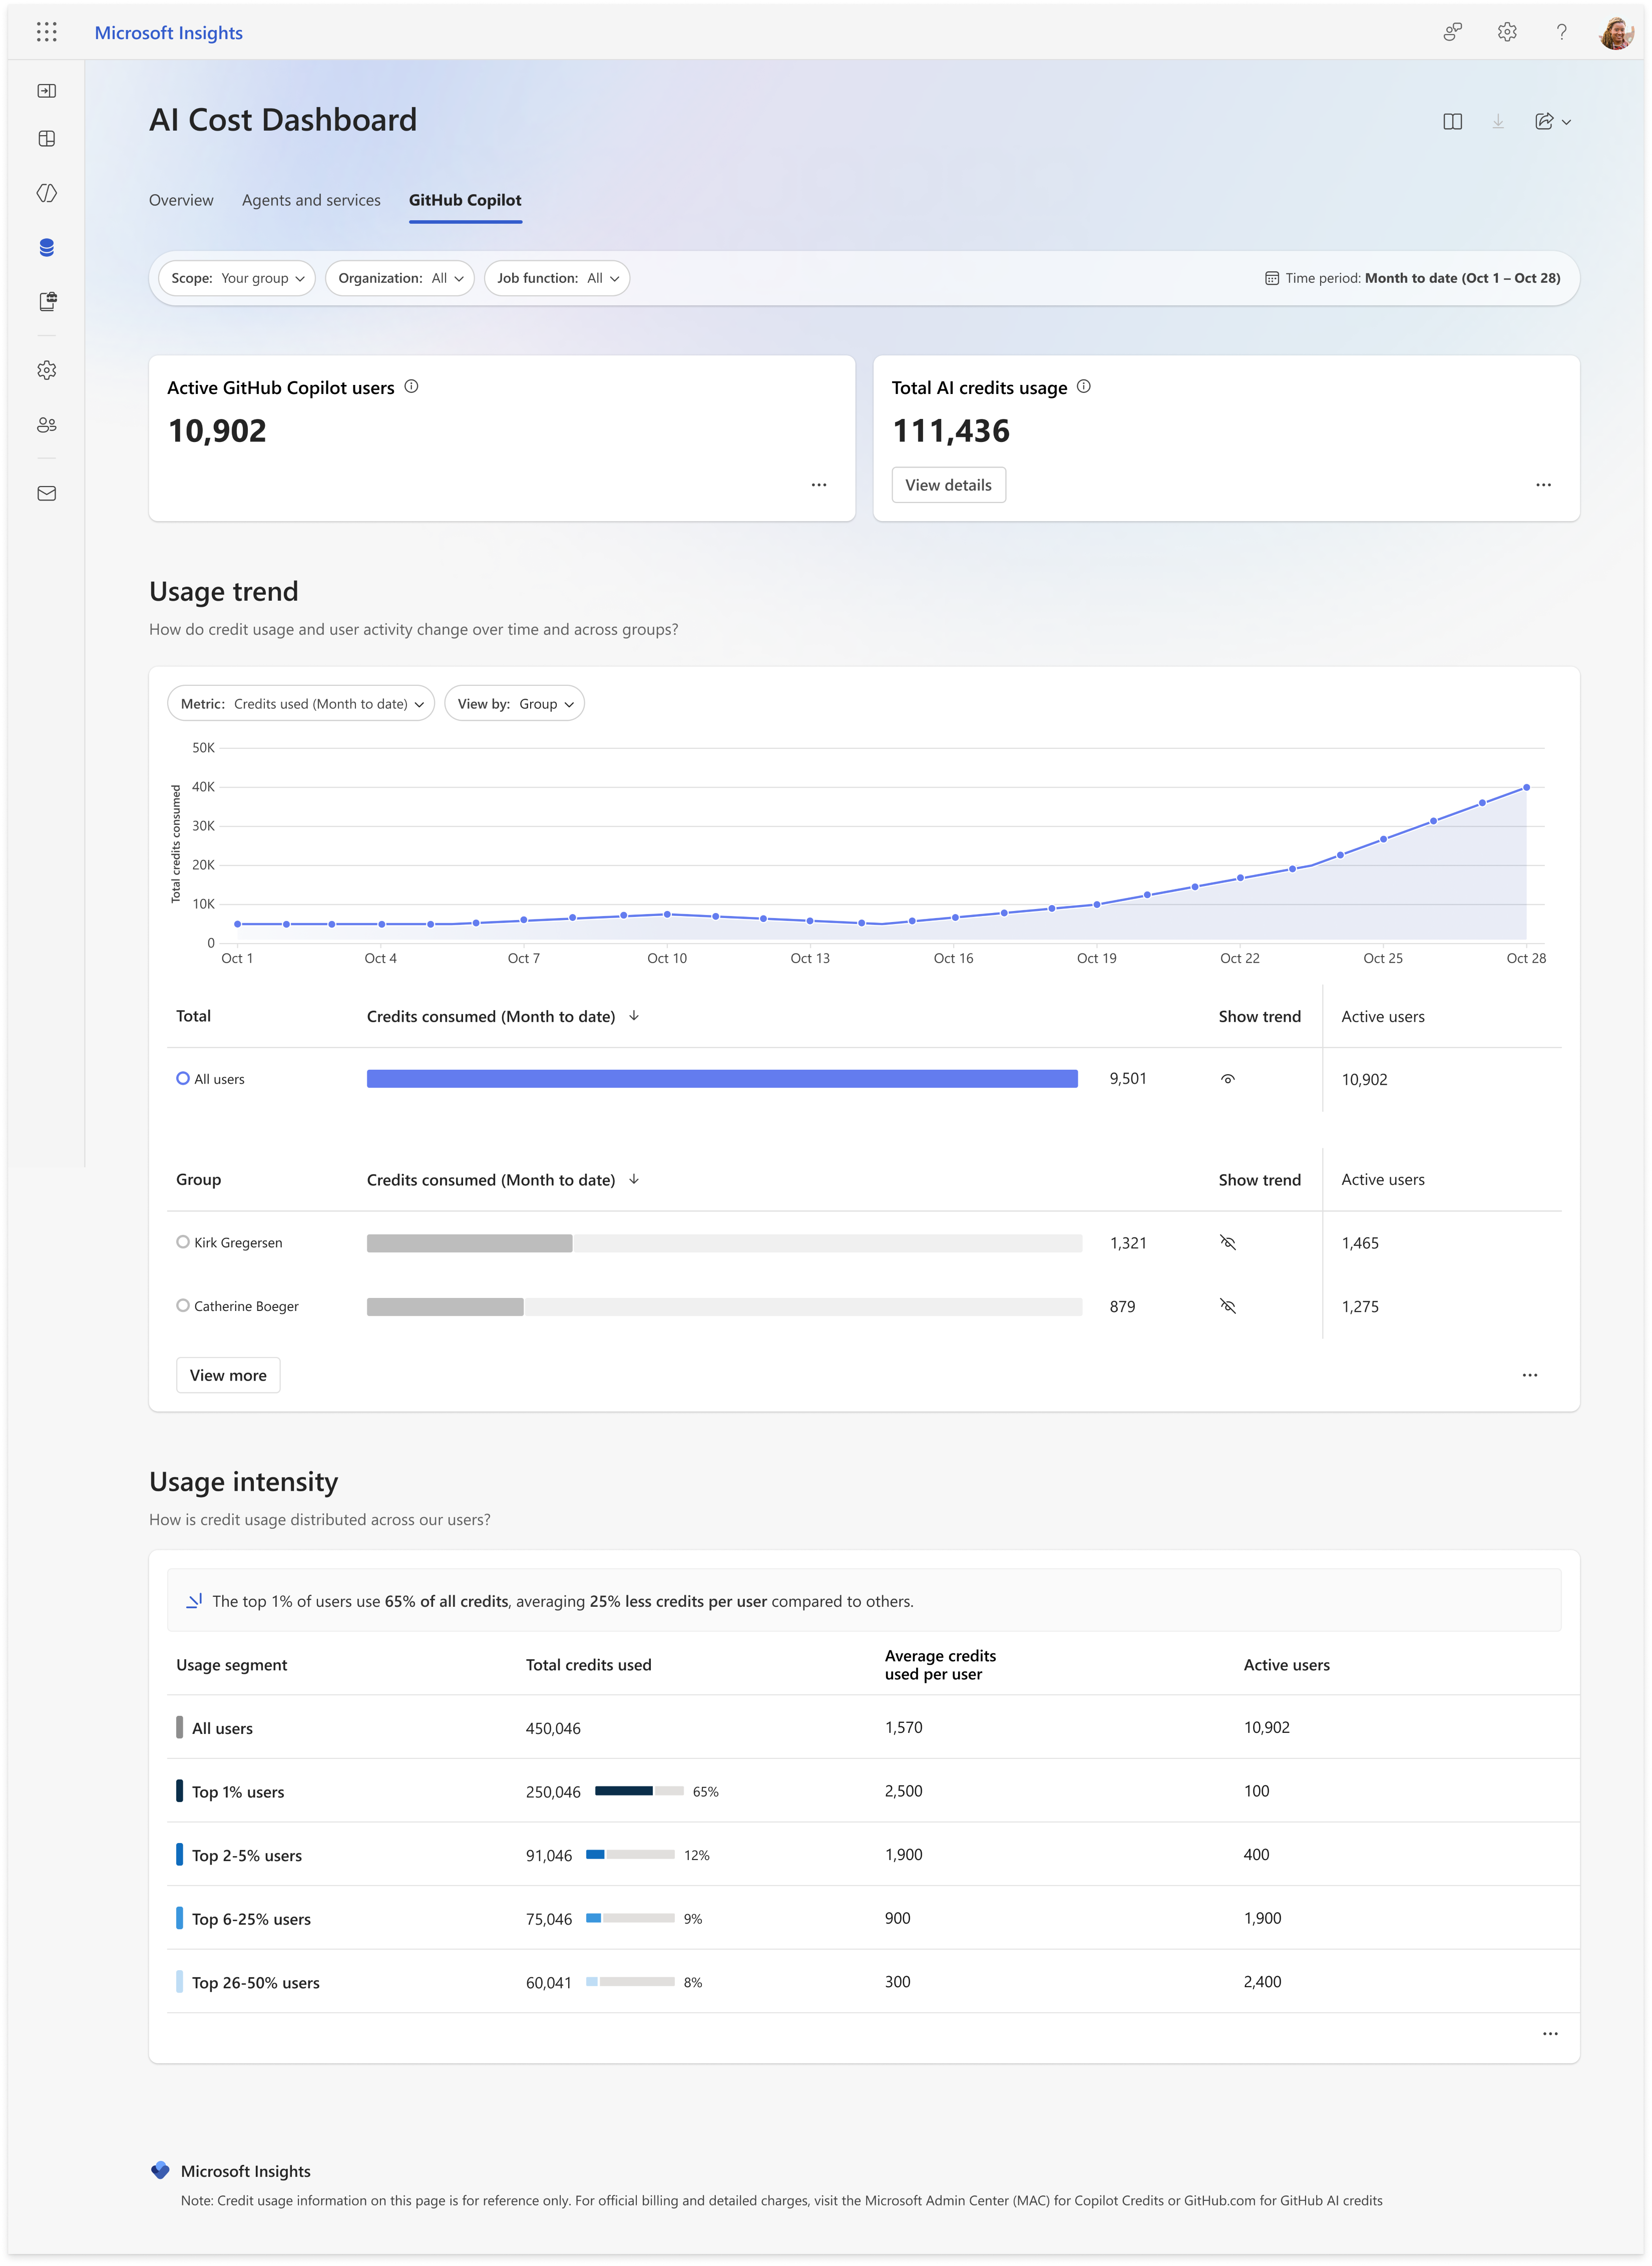This screenshot has height=2266, width=1652.
Task: Click the Microsoft Insights footer logo
Action: (x=160, y=2171)
